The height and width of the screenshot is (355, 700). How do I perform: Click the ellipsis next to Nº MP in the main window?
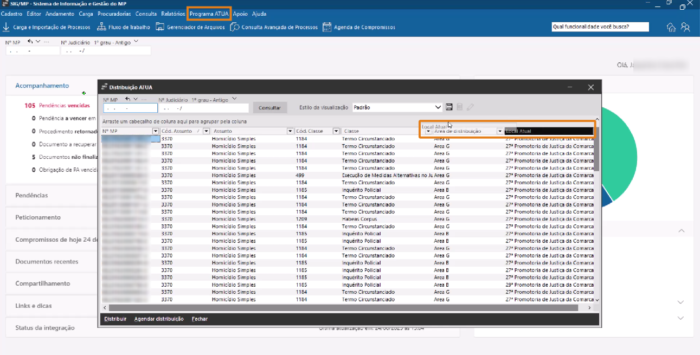pos(46,42)
